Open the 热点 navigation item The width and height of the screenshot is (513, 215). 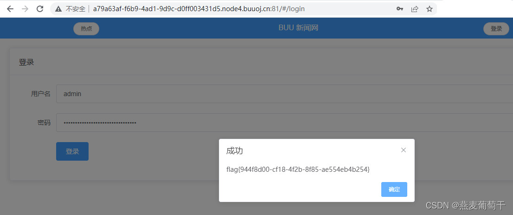pyautogui.click(x=86, y=28)
